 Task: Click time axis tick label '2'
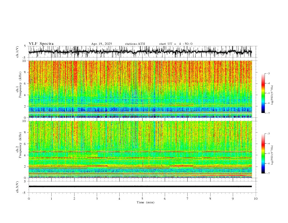pyautogui.click(x=74, y=199)
